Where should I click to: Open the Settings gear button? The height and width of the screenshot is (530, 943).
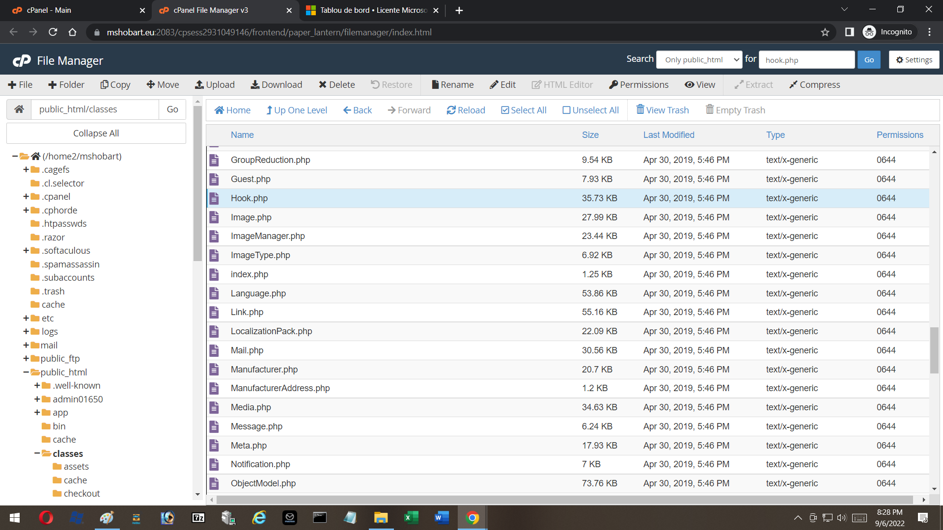(x=914, y=60)
